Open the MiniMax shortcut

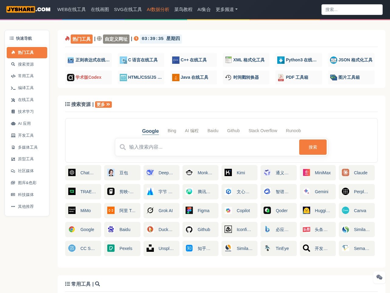tap(318, 173)
